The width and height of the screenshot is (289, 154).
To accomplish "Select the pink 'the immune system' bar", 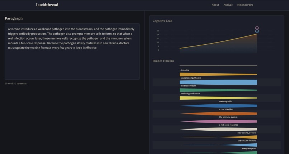I will tap(218, 121).
